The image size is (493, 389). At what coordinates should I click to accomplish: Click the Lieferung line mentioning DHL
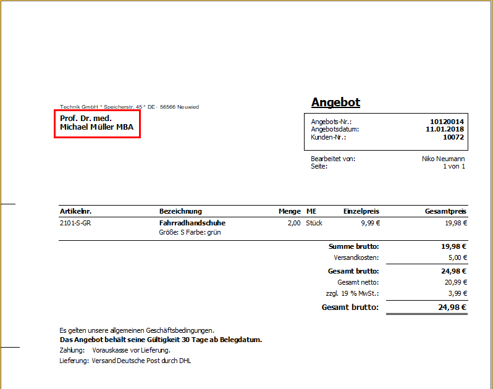click(125, 361)
